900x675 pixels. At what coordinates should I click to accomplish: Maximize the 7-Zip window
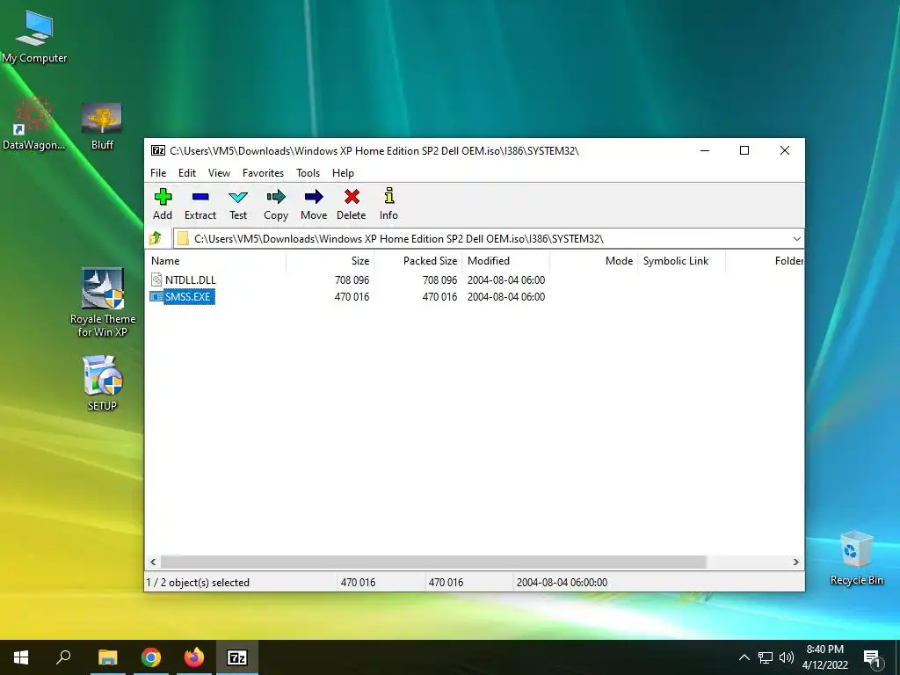pyautogui.click(x=744, y=150)
